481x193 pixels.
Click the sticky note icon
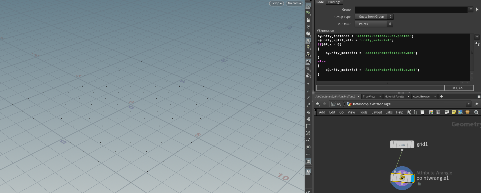(454, 112)
